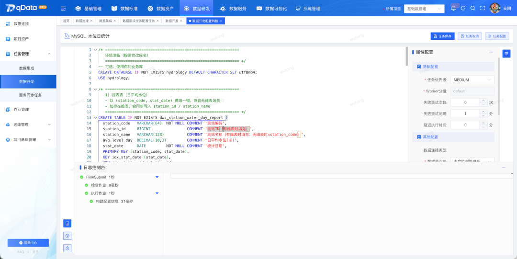517x259 pixels.
Task: Click the 运维管理 sidebar icon
Action: pyautogui.click(x=8, y=125)
